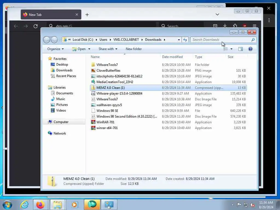Open Firefox hamburger menu

(255, 26)
